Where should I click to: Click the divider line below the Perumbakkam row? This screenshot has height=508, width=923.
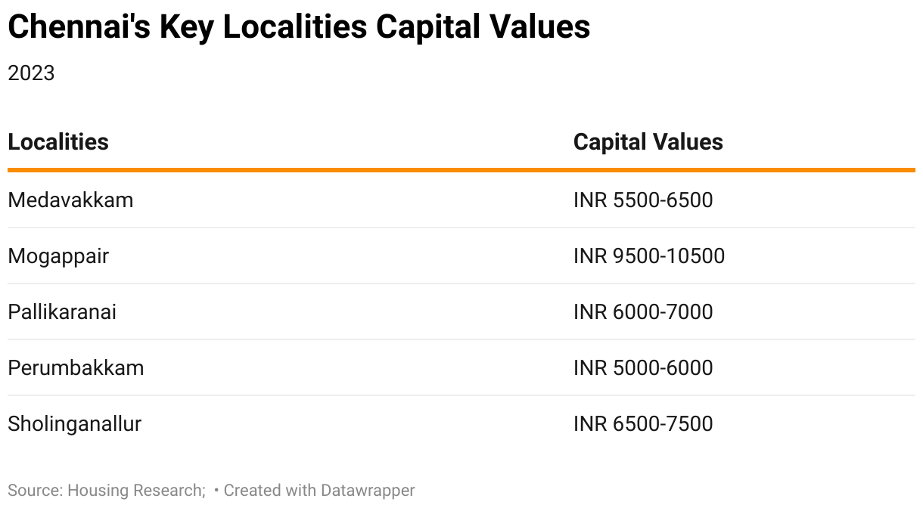(x=461, y=395)
